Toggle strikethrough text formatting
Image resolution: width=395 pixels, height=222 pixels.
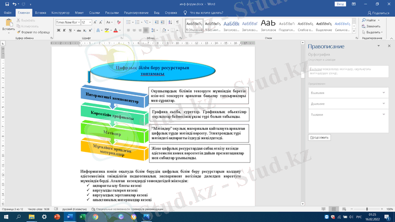pos(79,31)
